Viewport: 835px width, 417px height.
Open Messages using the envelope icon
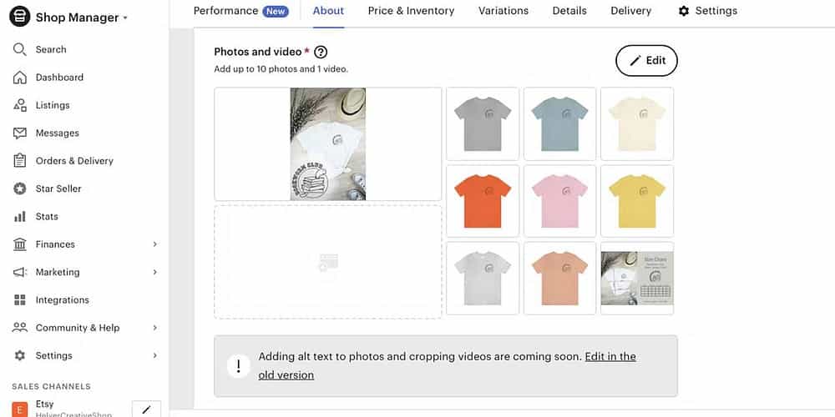pos(20,133)
